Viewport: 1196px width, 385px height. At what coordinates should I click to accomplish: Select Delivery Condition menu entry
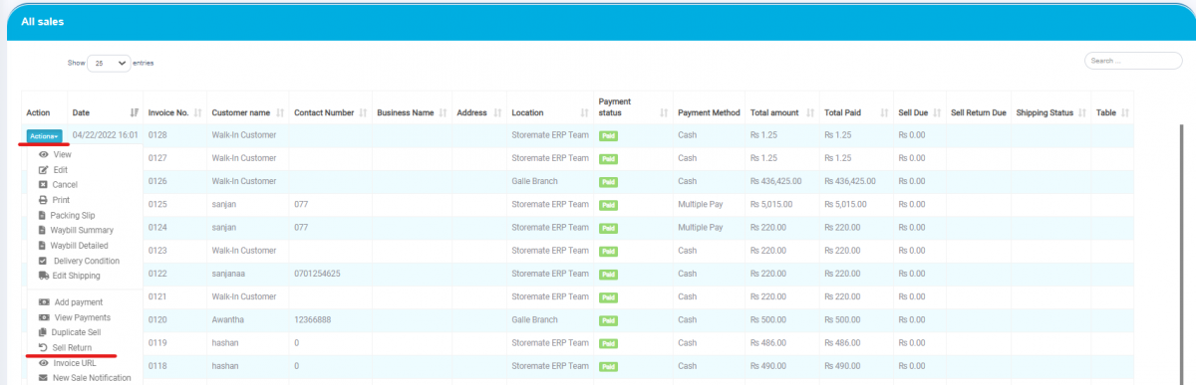tap(86, 261)
